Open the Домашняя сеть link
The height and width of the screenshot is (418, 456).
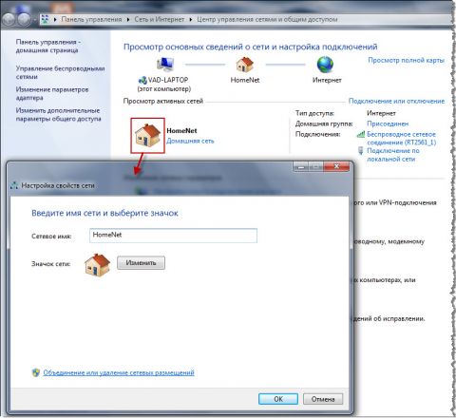190,141
